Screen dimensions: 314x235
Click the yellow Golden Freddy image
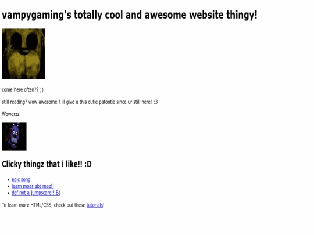(x=23, y=54)
